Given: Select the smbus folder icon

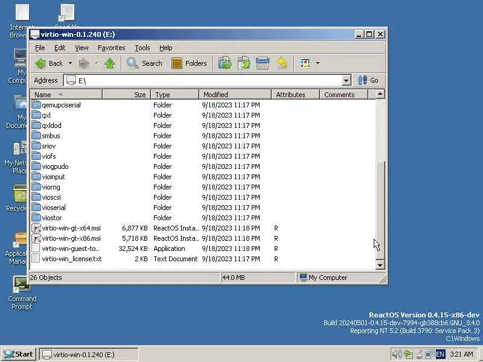Looking at the screenshot, I should (36, 135).
